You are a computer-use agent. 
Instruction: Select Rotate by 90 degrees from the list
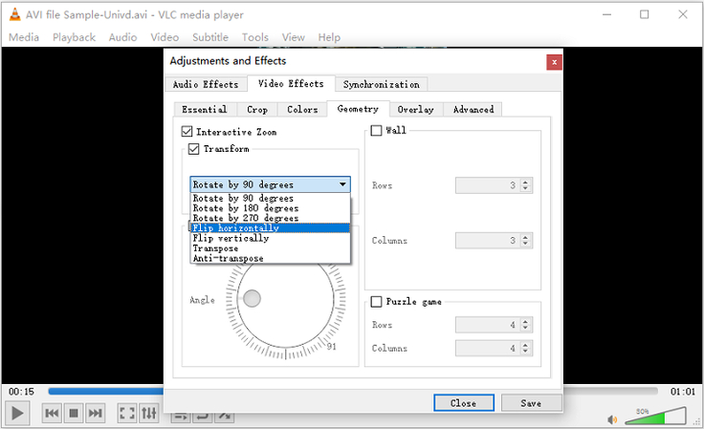pos(270,198)
